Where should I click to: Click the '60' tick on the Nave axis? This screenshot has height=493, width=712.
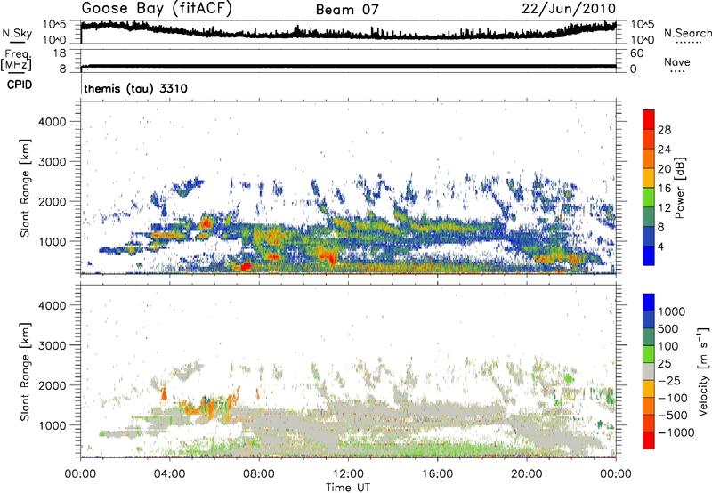pos(637,53)
